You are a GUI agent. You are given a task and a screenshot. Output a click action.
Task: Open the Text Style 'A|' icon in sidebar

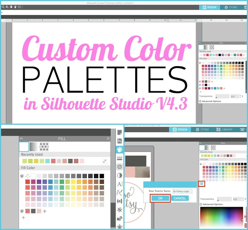tap(120, 184)
